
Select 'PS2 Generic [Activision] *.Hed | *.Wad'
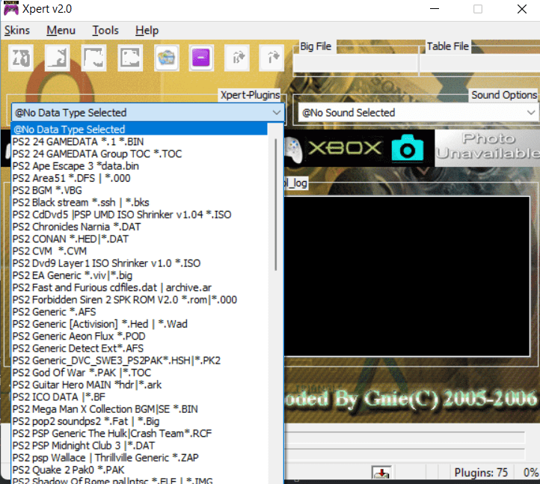pyautogui.click(x=139, y=324)
